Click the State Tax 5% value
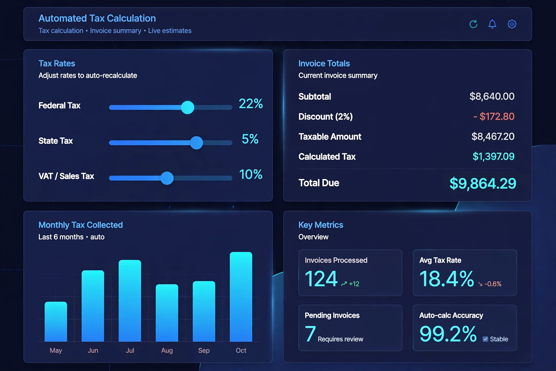Viewport: 556px width, 371px height. pos(250,139)
